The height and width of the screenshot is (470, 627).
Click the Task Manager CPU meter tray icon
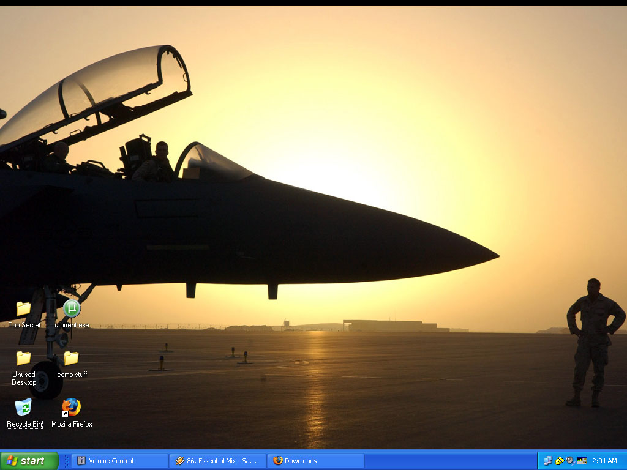click(581, 461)
